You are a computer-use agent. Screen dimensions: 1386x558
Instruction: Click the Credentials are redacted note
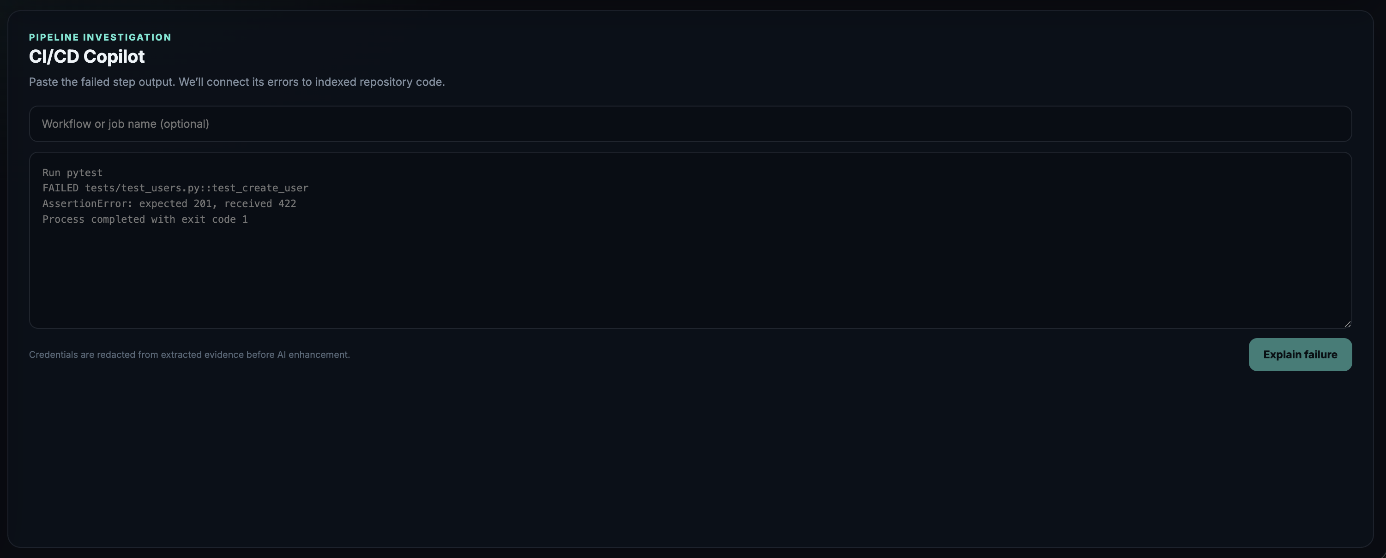[189, 355]
